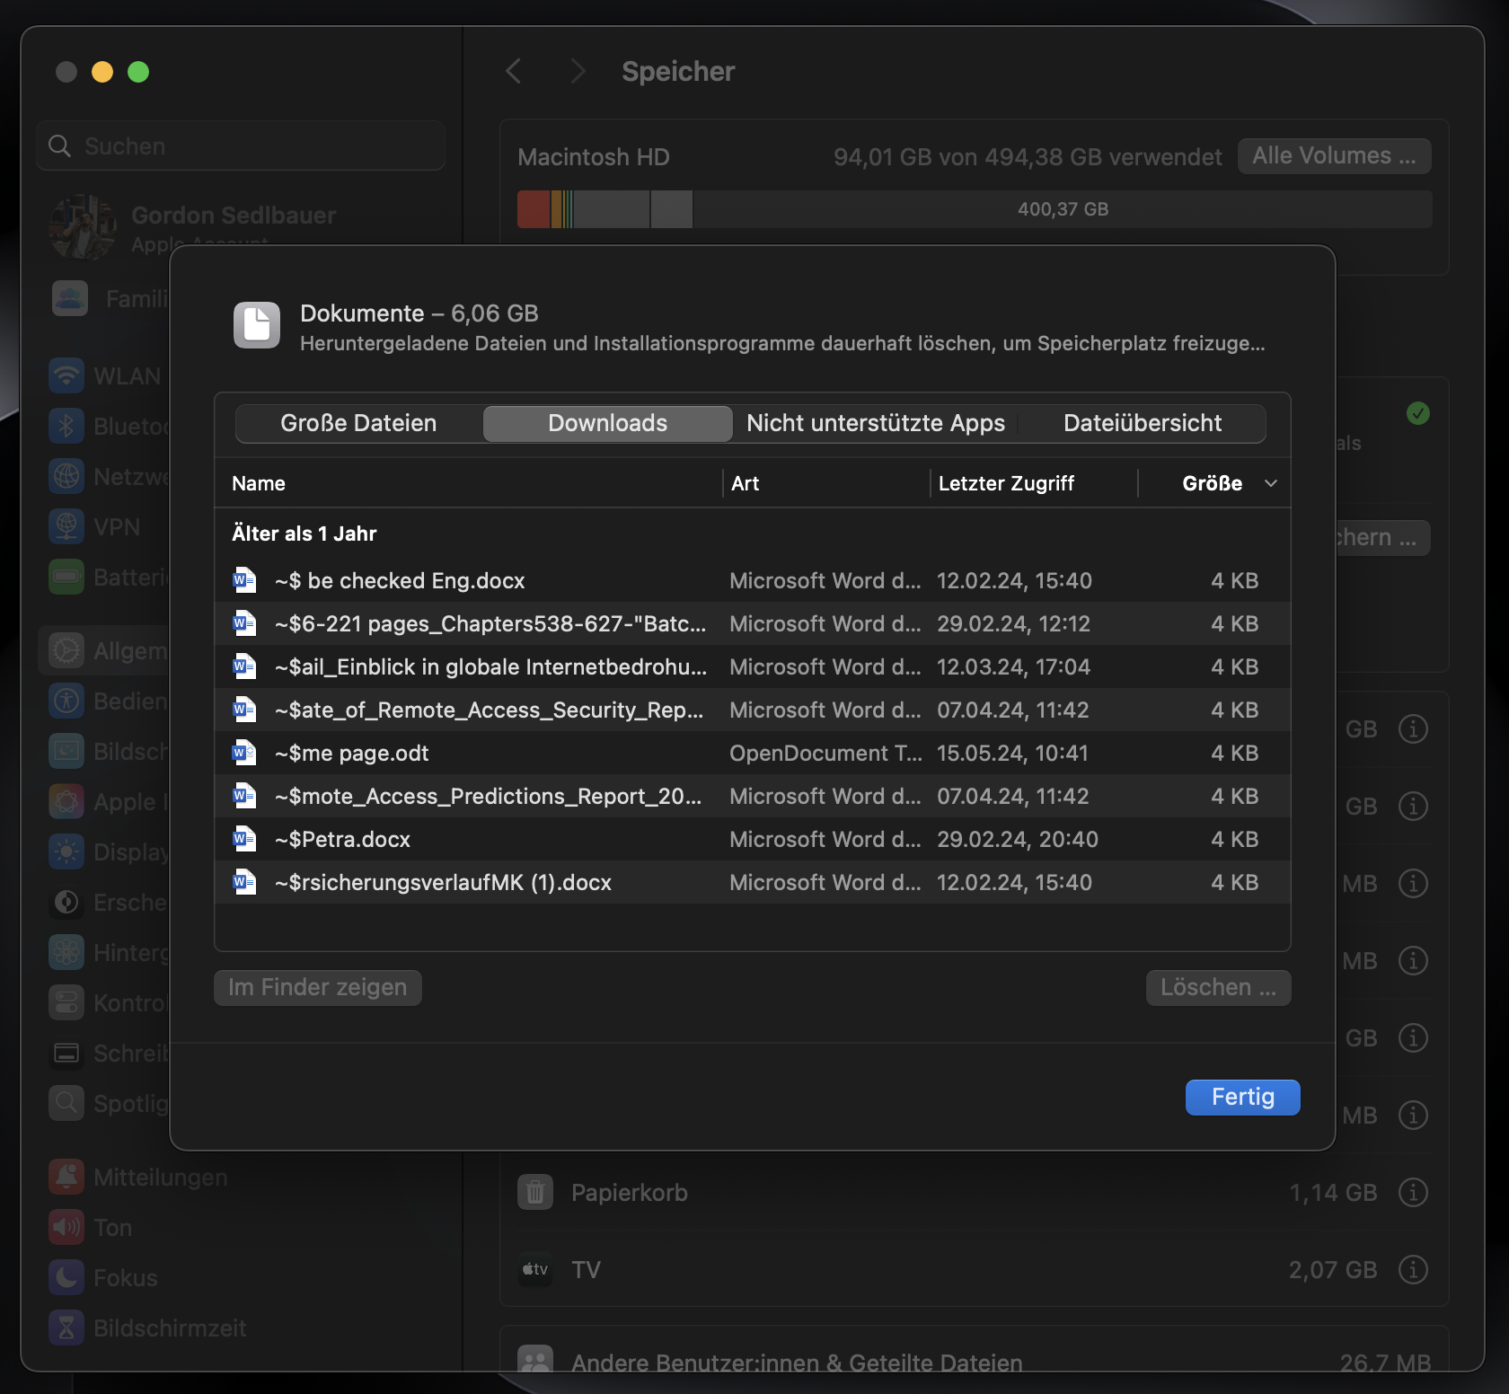
Task: Switch to the Downloads tab
Action: [607, 422]
